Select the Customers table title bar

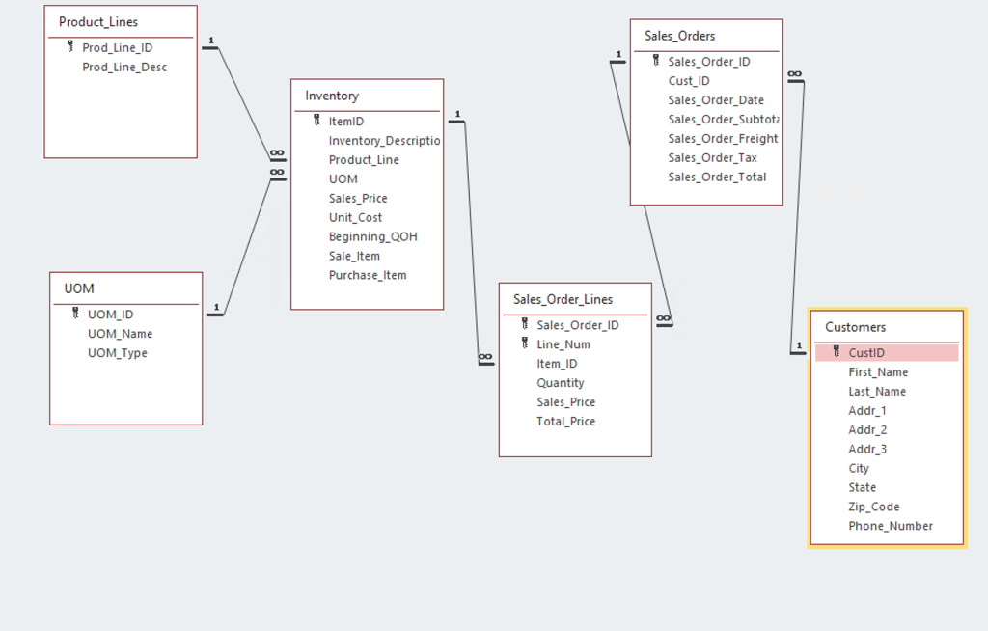point(856,327)
